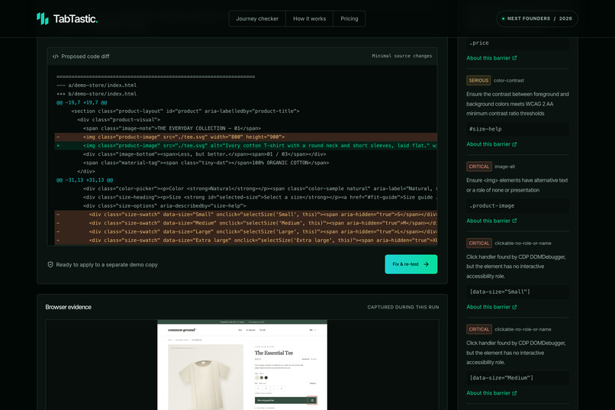Click the 'color-contrast' rule name
The width and height of the screenshot is (615, 410).
(509, 80)
